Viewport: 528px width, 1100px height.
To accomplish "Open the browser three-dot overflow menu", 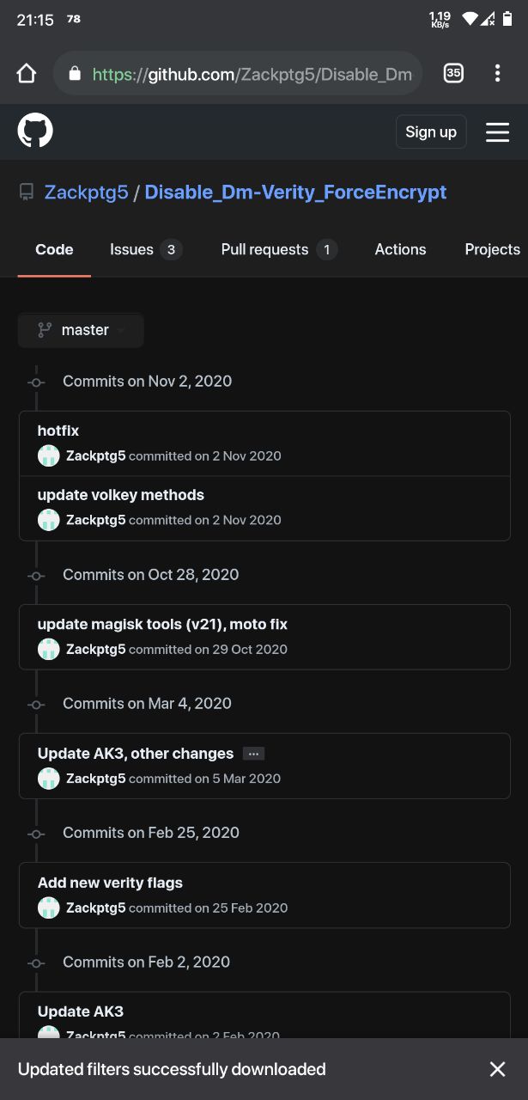I will [497, 74].
